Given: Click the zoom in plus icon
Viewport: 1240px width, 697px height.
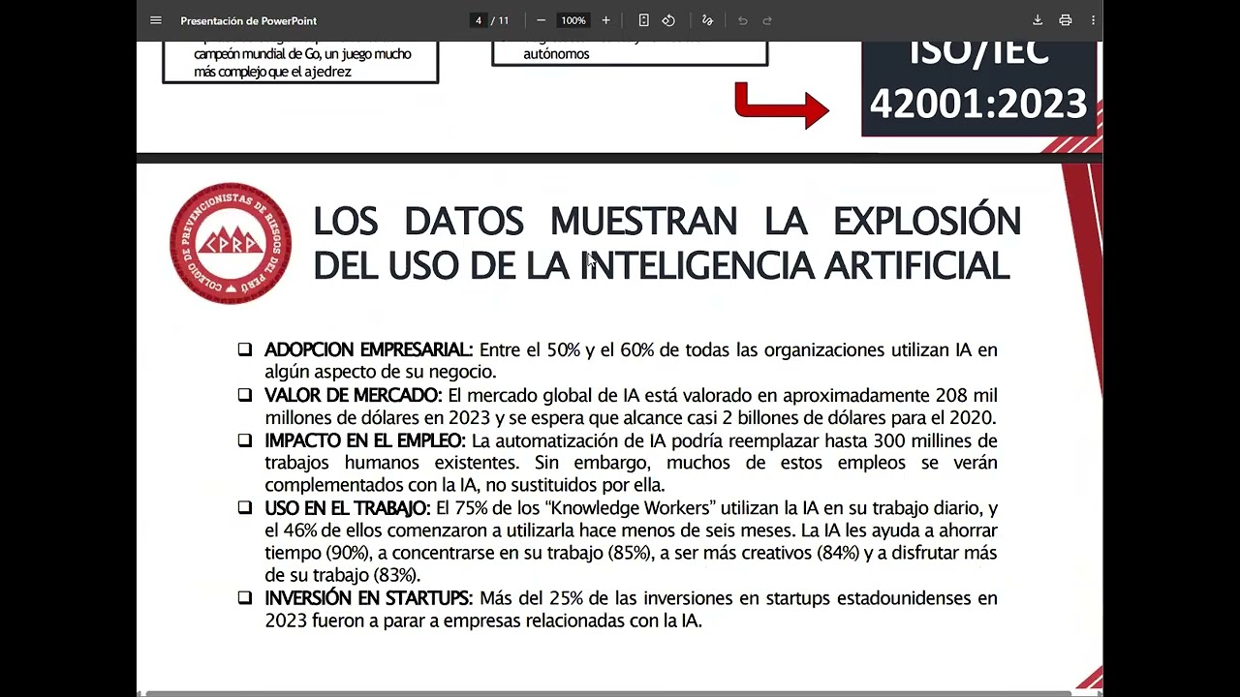Looking at the screenshot, I should (605, 20).
